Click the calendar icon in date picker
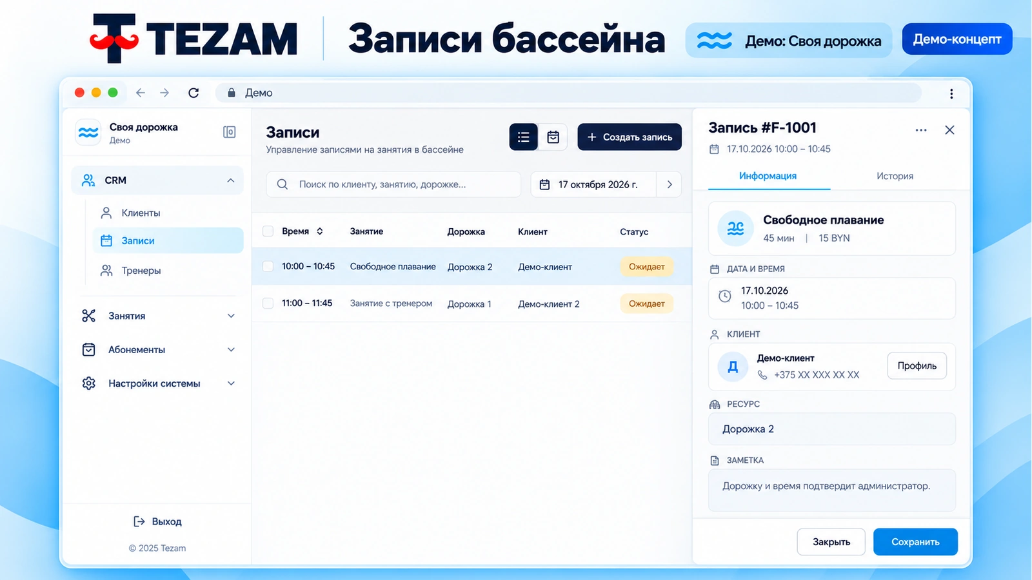This screenshot has width=1032, height=580. coord(544,184)
